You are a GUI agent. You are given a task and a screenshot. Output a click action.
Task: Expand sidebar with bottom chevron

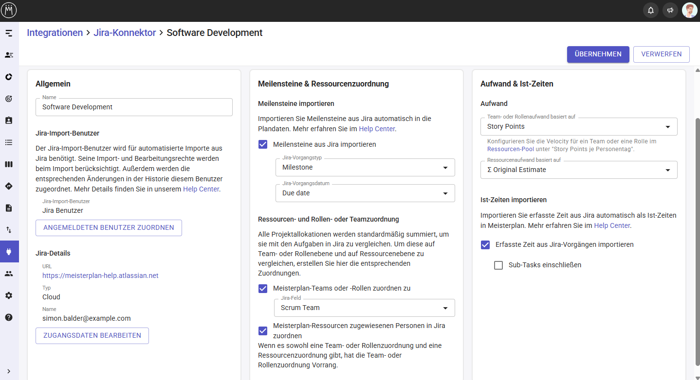[9, 371]
